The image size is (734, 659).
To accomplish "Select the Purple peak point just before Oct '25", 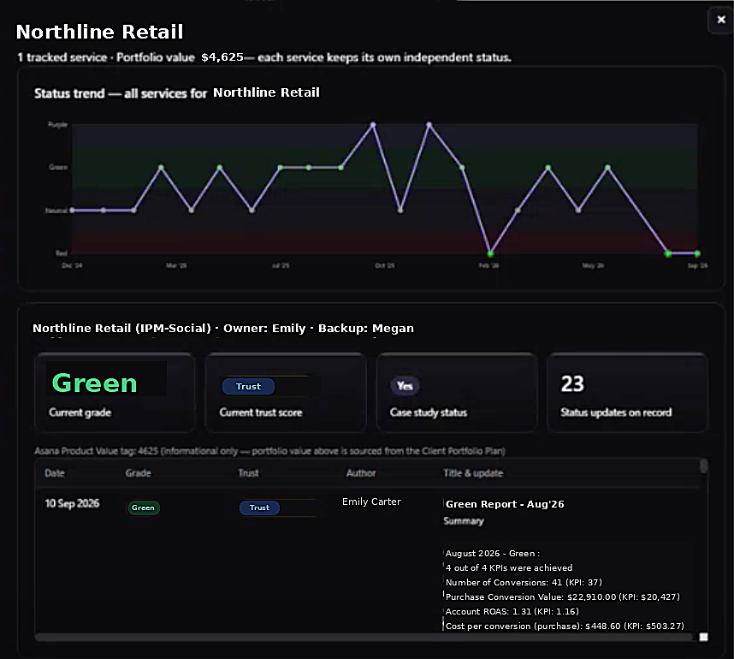I will coord(373,125).
